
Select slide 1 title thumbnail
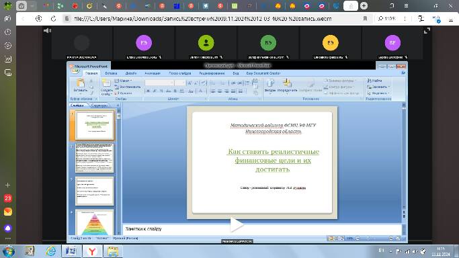coord(95,125)
